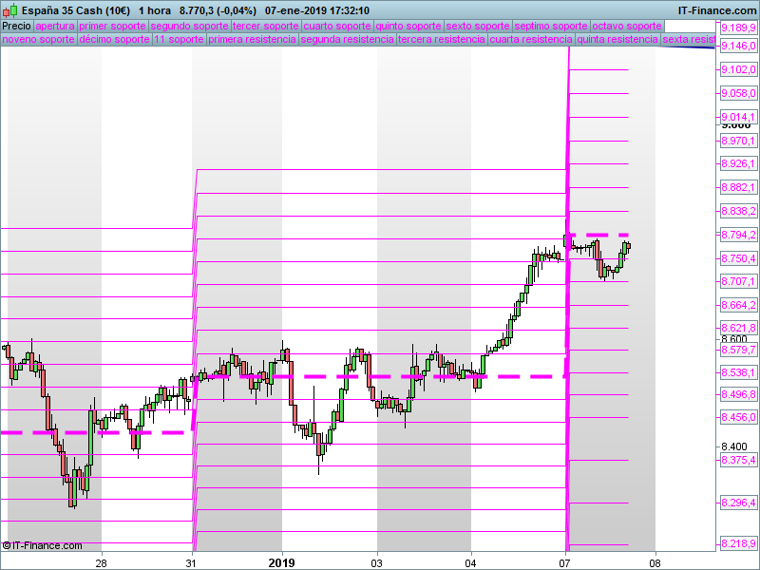Click the 08 date label on time axis
760x570 pixels.
(655, 563)
